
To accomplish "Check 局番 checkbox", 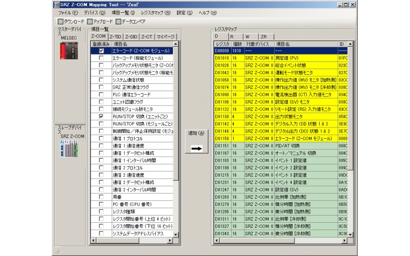I will 101,197.
